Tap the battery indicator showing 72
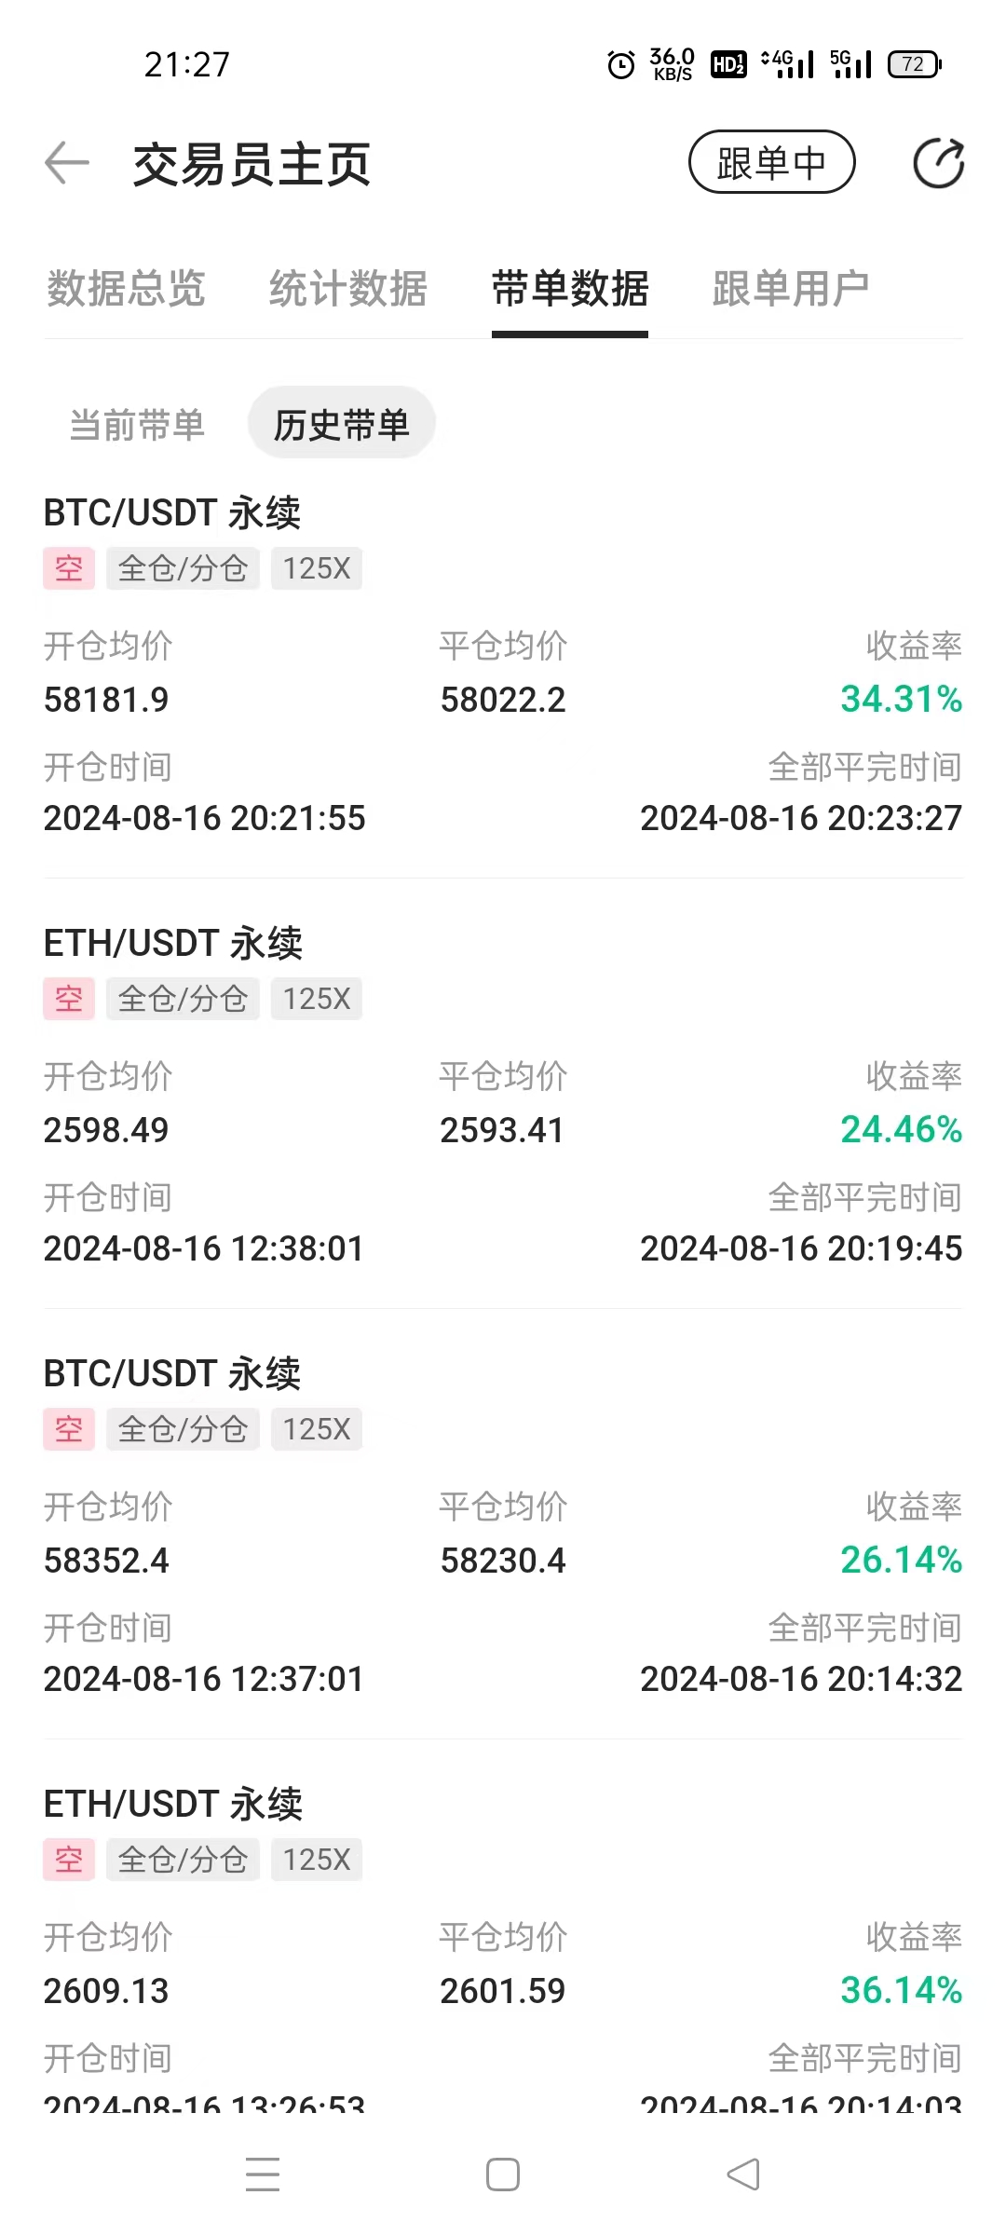Image resolution: width=1006 pixels, height=2236 pixels. [x=915, y=64]
